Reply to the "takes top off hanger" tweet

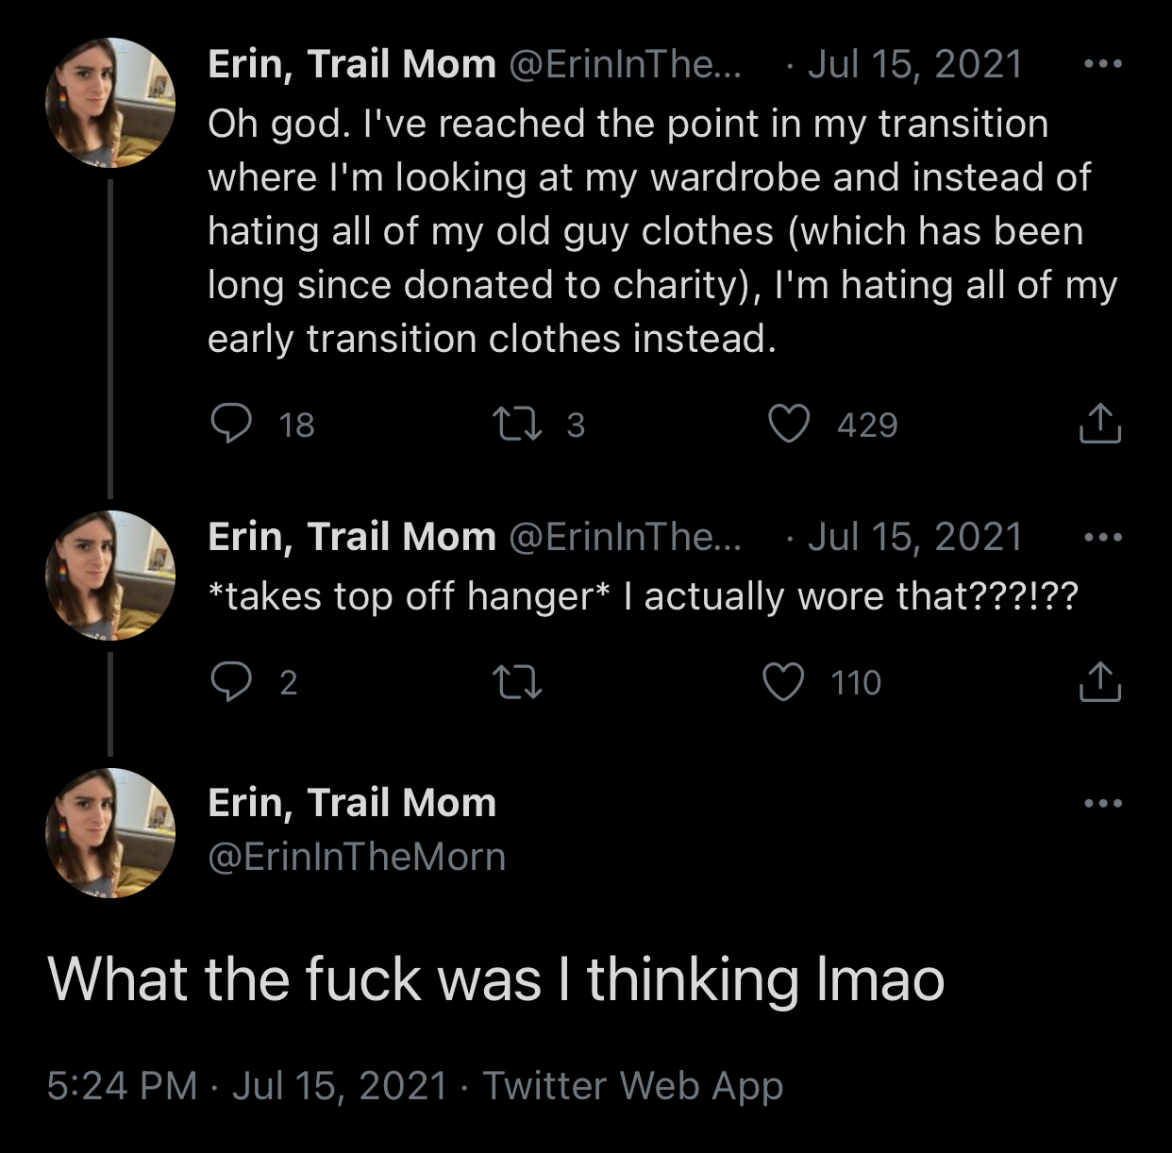click(x=231, y=681)
